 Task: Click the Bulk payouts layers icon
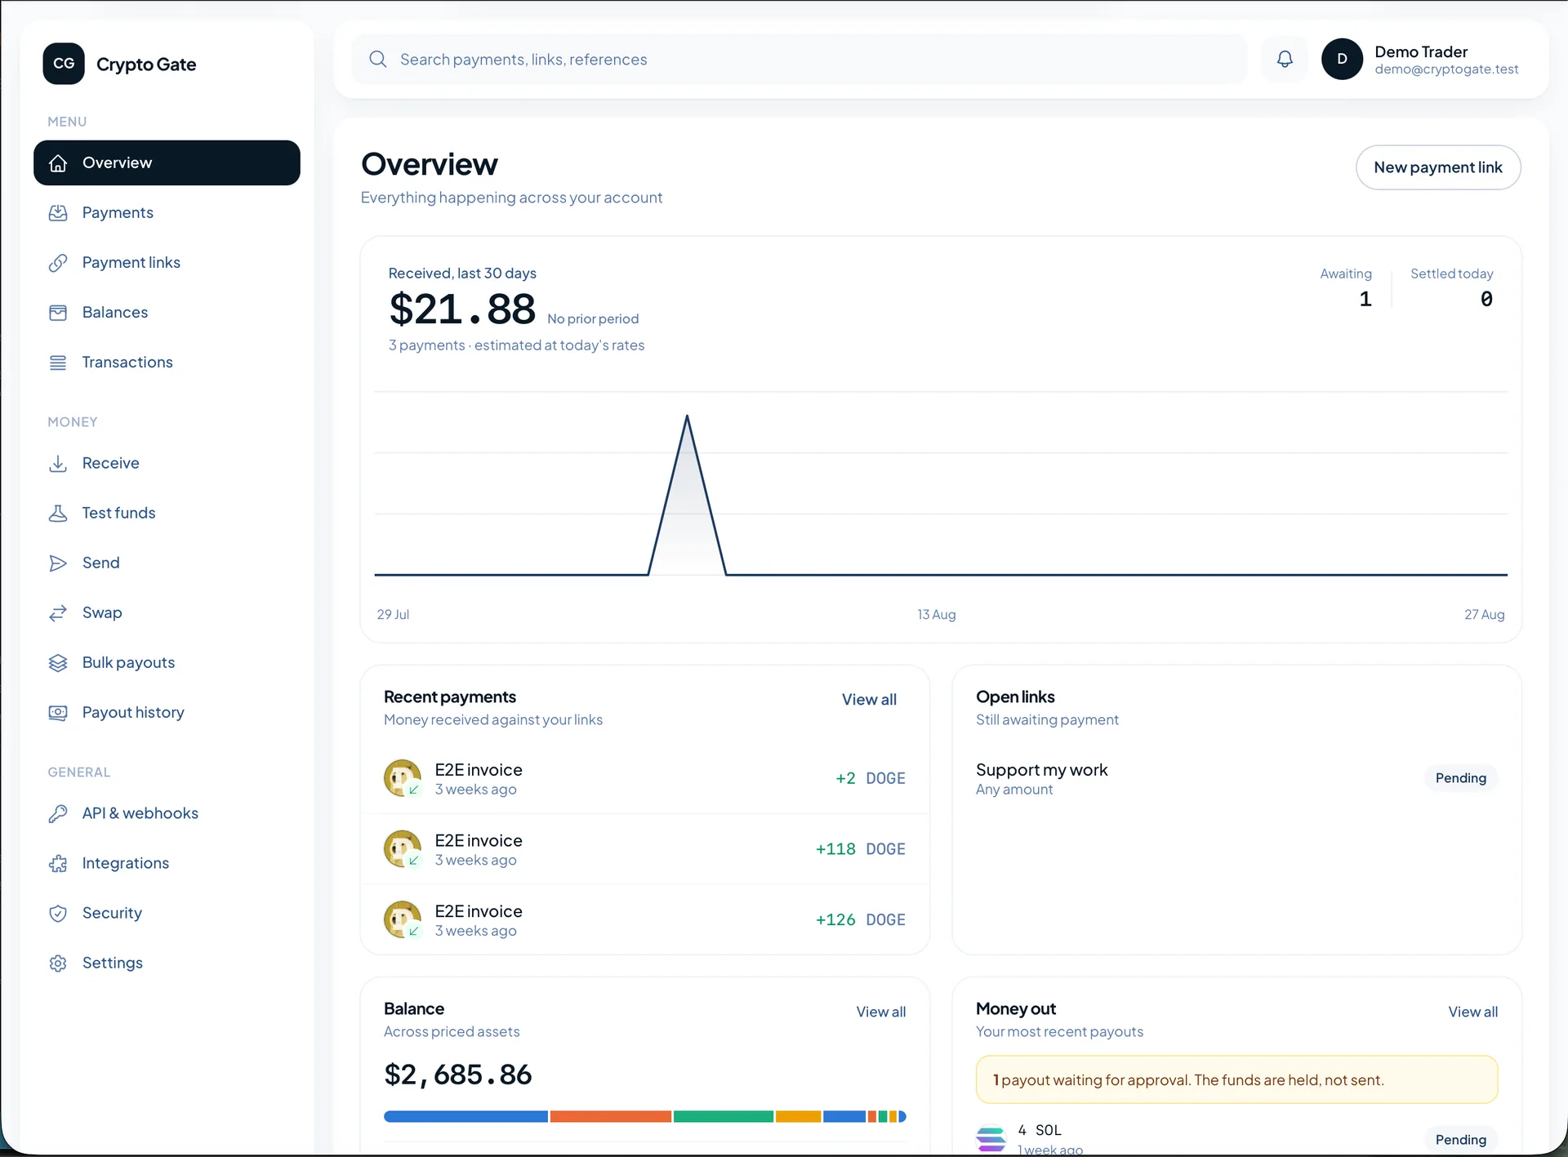pyautogui.click(x=58, y=662)
